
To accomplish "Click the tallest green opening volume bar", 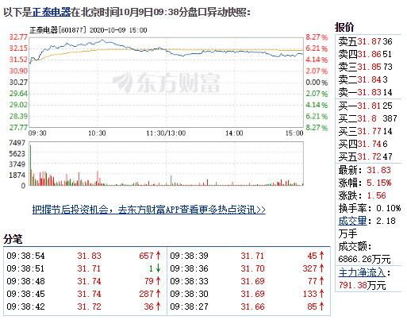I will pyautogui.click(x=30, y=165).
